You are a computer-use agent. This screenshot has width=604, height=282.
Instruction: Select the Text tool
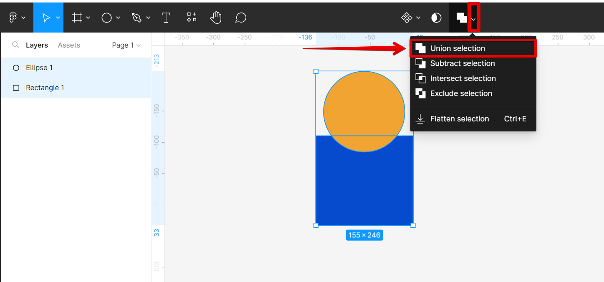click(166, 18)
